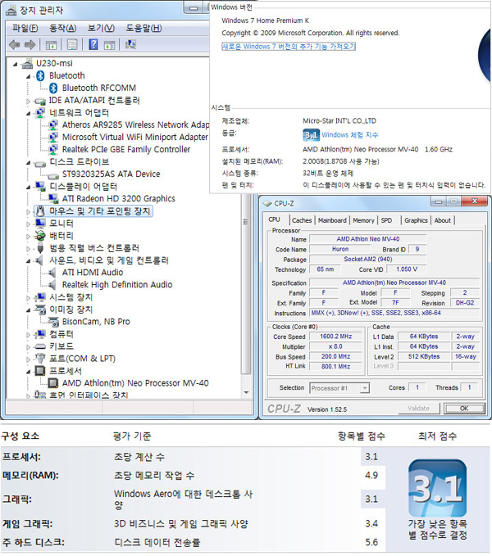Viewport: 492px width, 556px height.
Task: Click the show/hide console tree toolbar icon
Action: [51, 45]
